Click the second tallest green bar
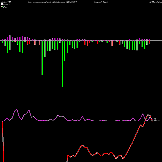This screenshot has width=162, height=162. (42, 57)
